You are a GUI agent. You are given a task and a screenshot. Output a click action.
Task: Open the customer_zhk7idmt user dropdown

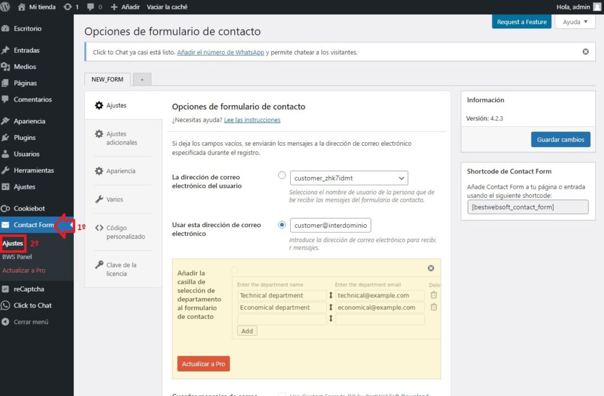pyautogui.click(x=349, y=178)
